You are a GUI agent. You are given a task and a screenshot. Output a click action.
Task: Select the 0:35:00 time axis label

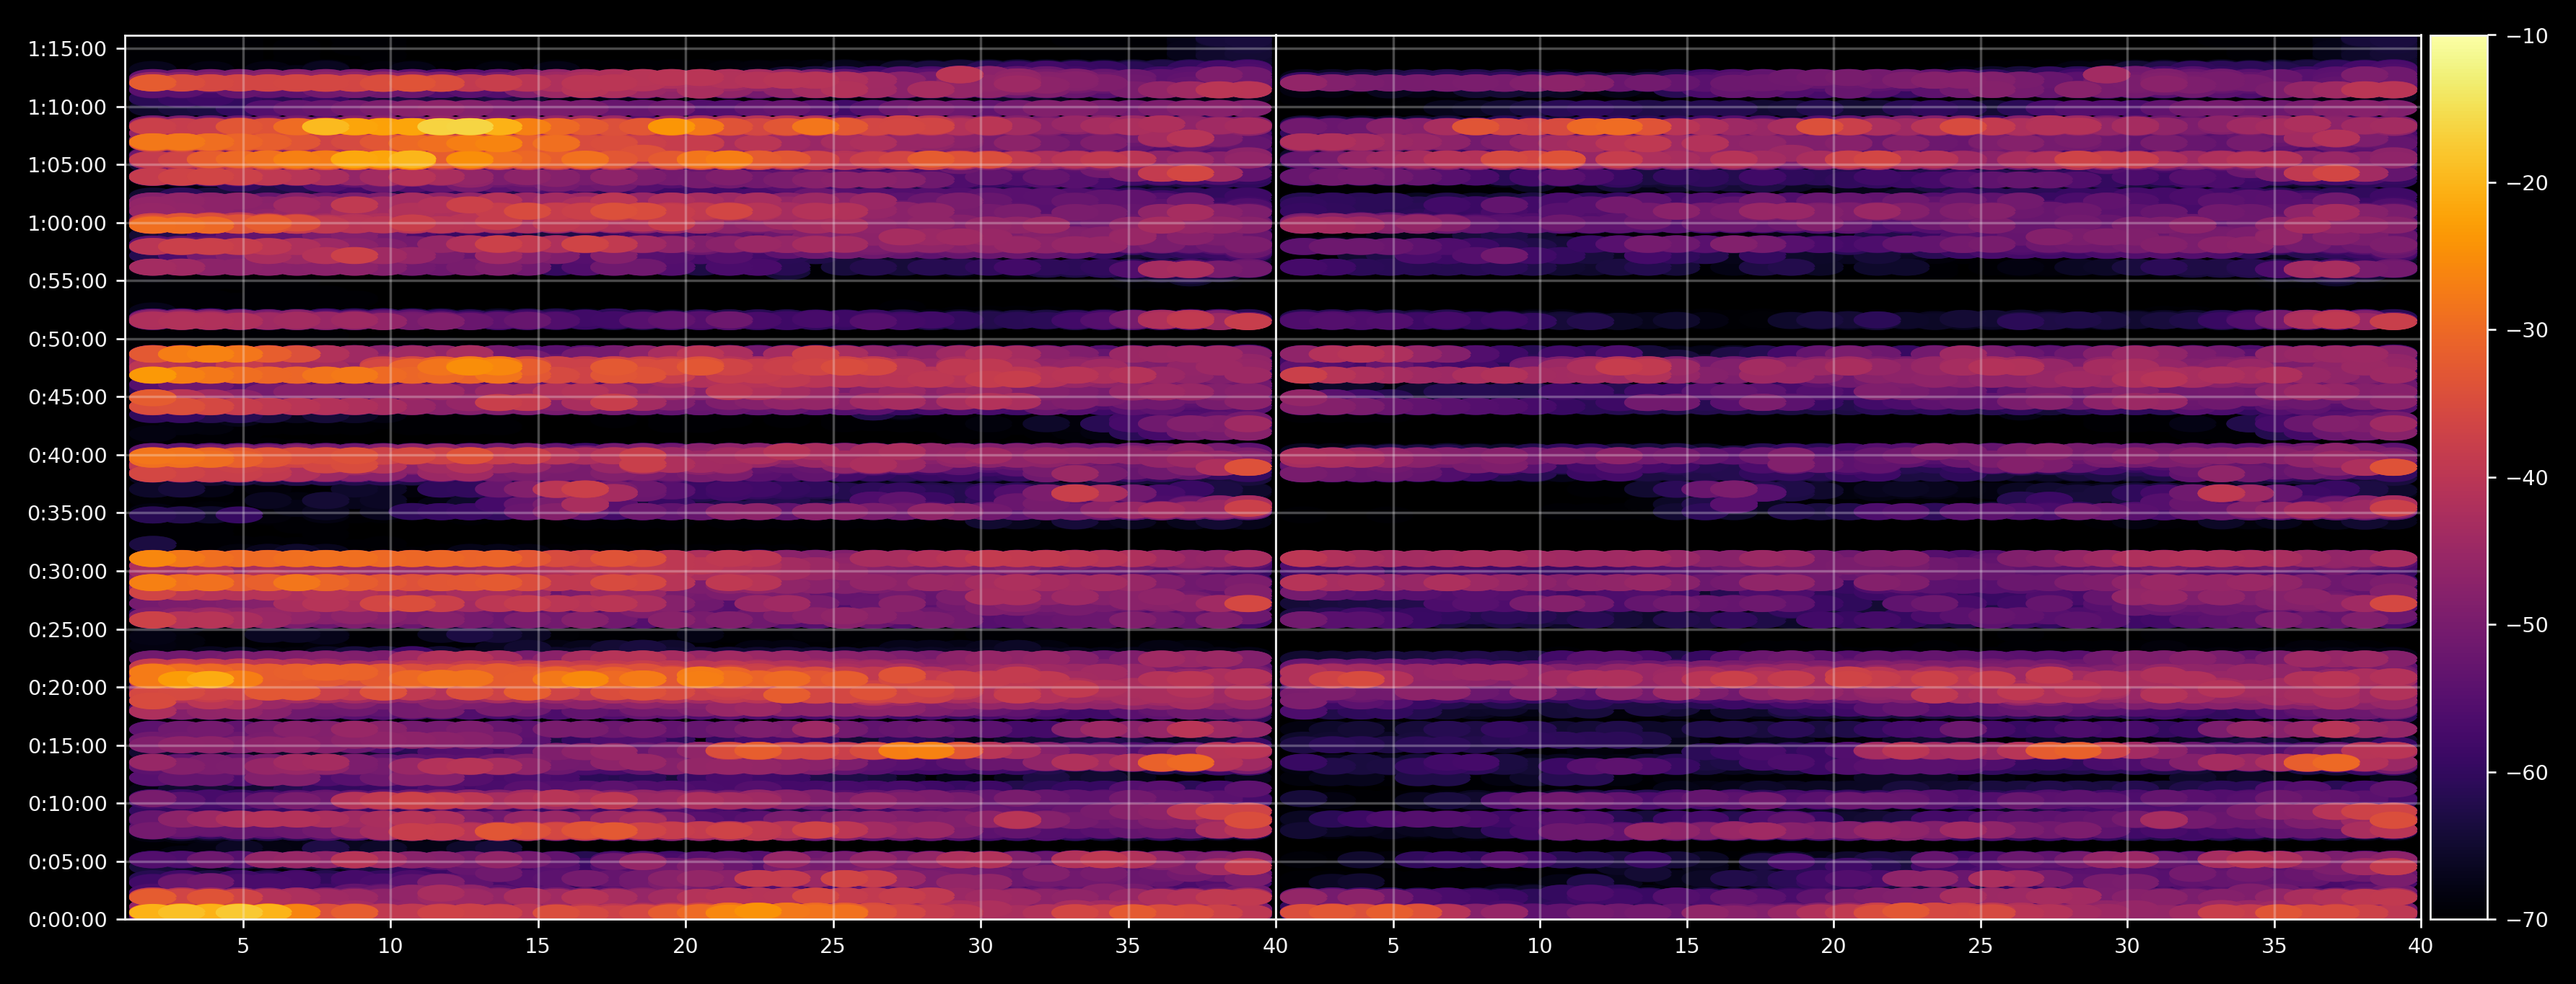point(67,513)
